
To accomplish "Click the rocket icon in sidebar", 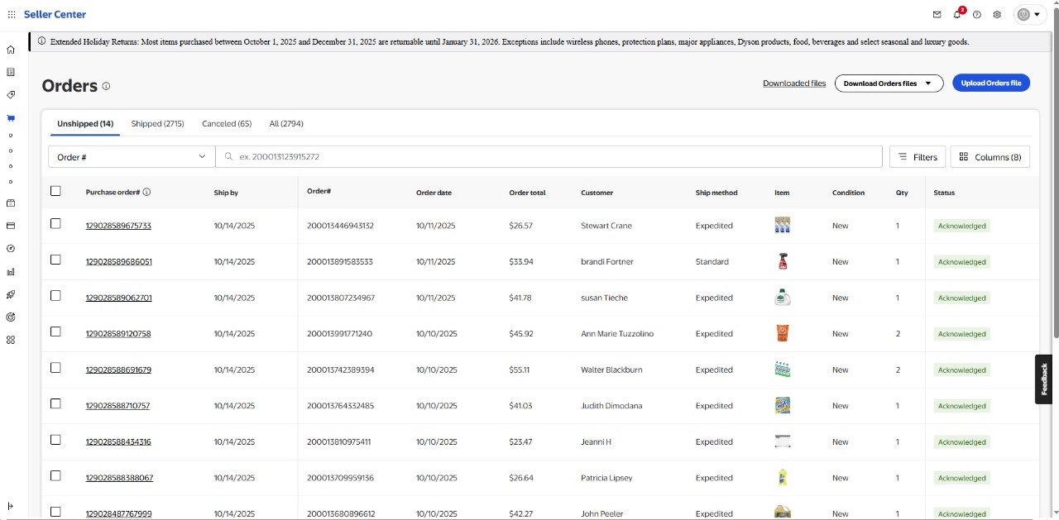I will click(11, 294).
